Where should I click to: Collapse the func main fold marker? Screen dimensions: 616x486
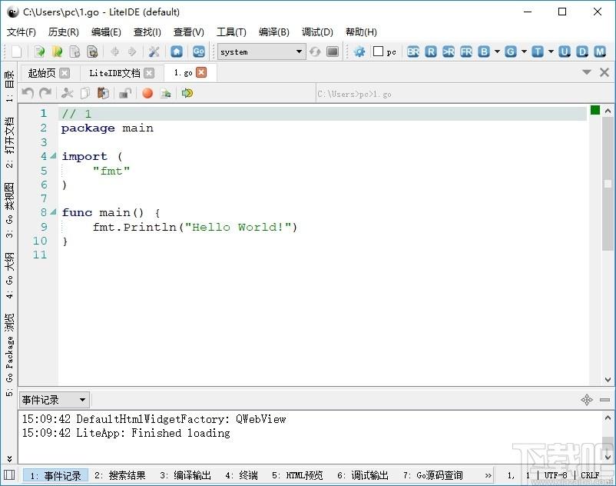(x=53, y=212)
